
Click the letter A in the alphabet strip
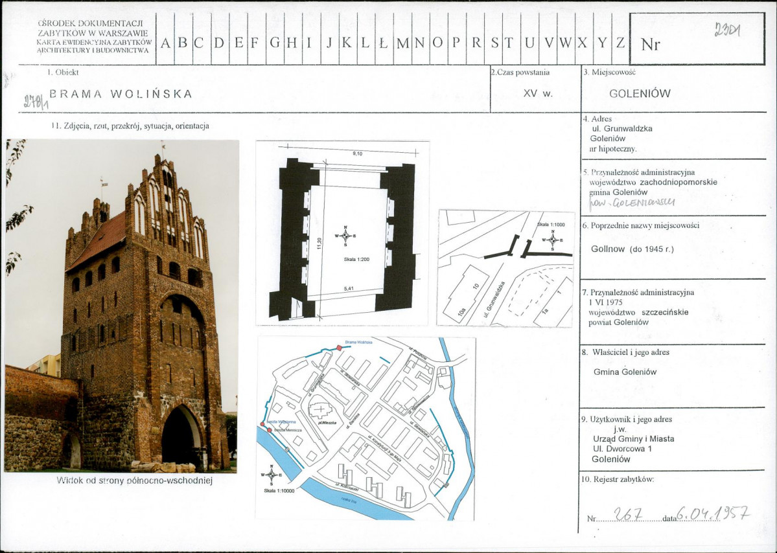[x=165, y=43]
